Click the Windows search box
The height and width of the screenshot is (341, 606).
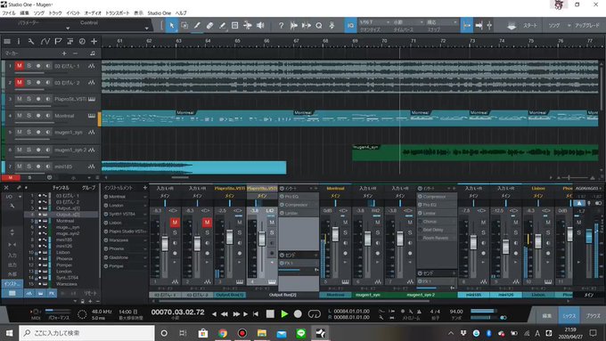pyautogui.click(x=86, y=333)
